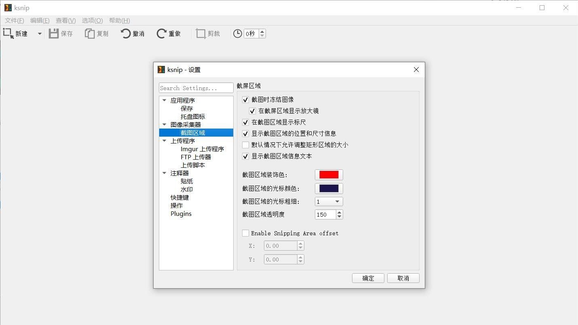Select 水印 in the settings tree
This screenshot has height=325, width=578.
187,189
